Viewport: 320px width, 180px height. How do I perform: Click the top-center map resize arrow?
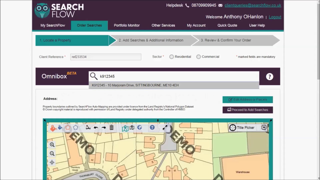tap(158, 120)
